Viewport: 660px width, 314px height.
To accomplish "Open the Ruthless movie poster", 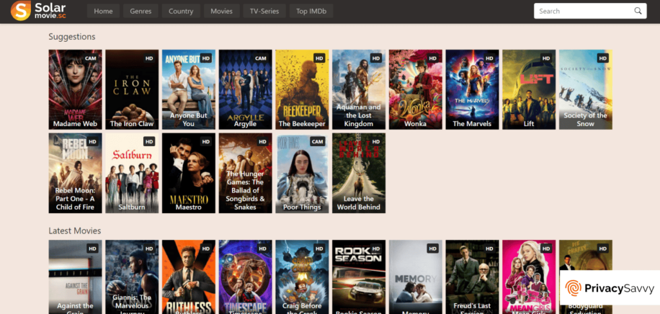I will (189, 277).
